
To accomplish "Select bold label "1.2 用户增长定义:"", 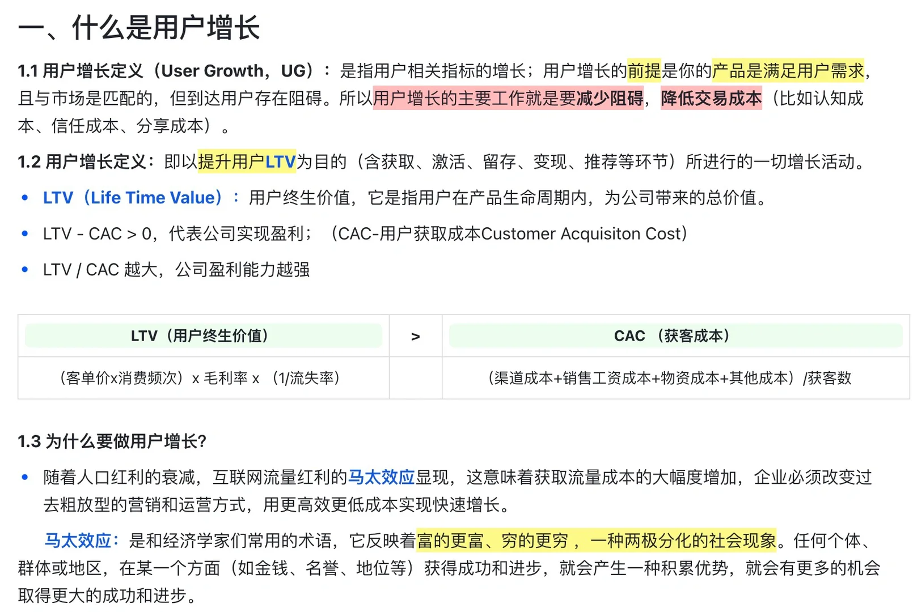I will 86,162.
